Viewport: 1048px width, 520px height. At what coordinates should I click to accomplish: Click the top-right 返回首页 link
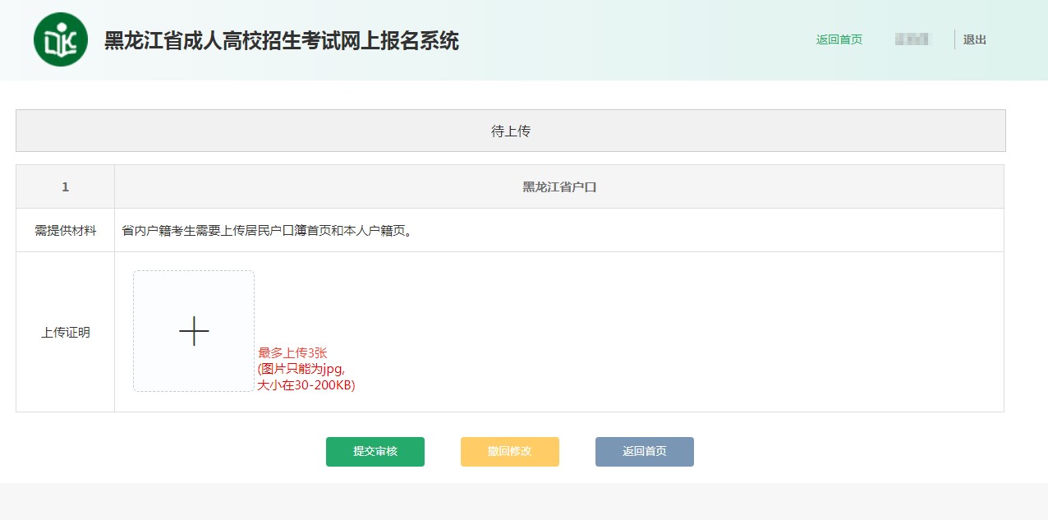click(x=839, y=39)
